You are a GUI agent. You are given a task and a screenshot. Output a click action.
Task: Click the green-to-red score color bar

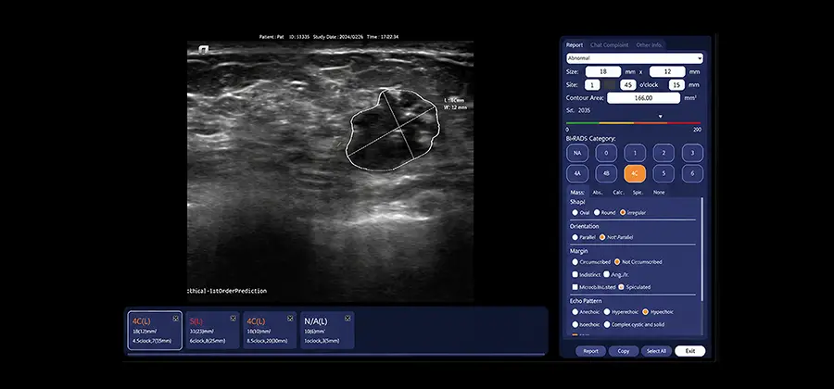coord(634,123)
